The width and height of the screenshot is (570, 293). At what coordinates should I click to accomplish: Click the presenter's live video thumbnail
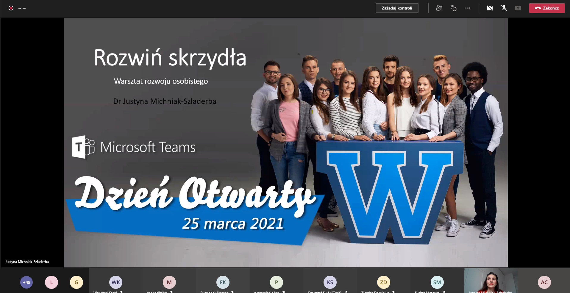point(491,281)
